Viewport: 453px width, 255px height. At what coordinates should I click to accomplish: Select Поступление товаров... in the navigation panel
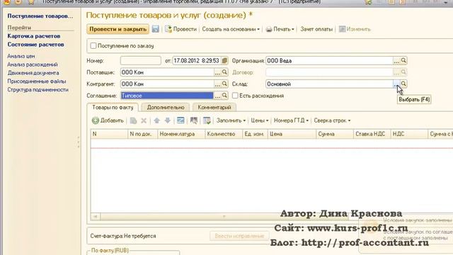click(x=40, y=16)
